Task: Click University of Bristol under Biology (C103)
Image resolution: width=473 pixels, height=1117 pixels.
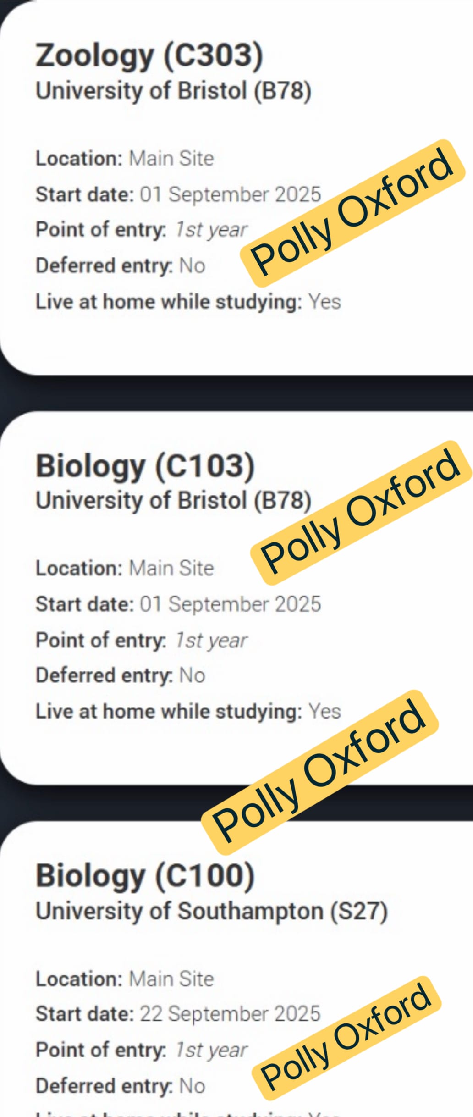Action: [x=174, y=500]
